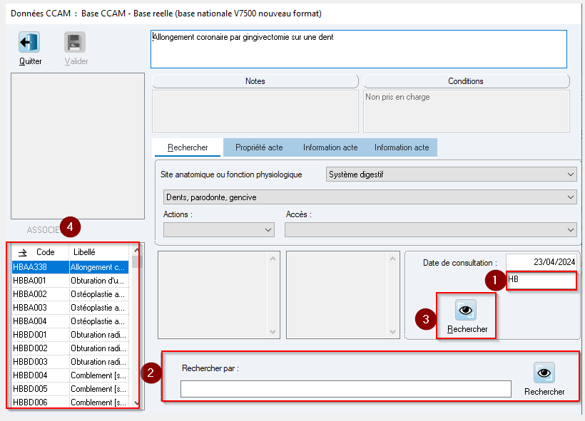Click the Notes button
Image resolution: width=585 pixels, height=421 pixels.
tap(255, 81)
